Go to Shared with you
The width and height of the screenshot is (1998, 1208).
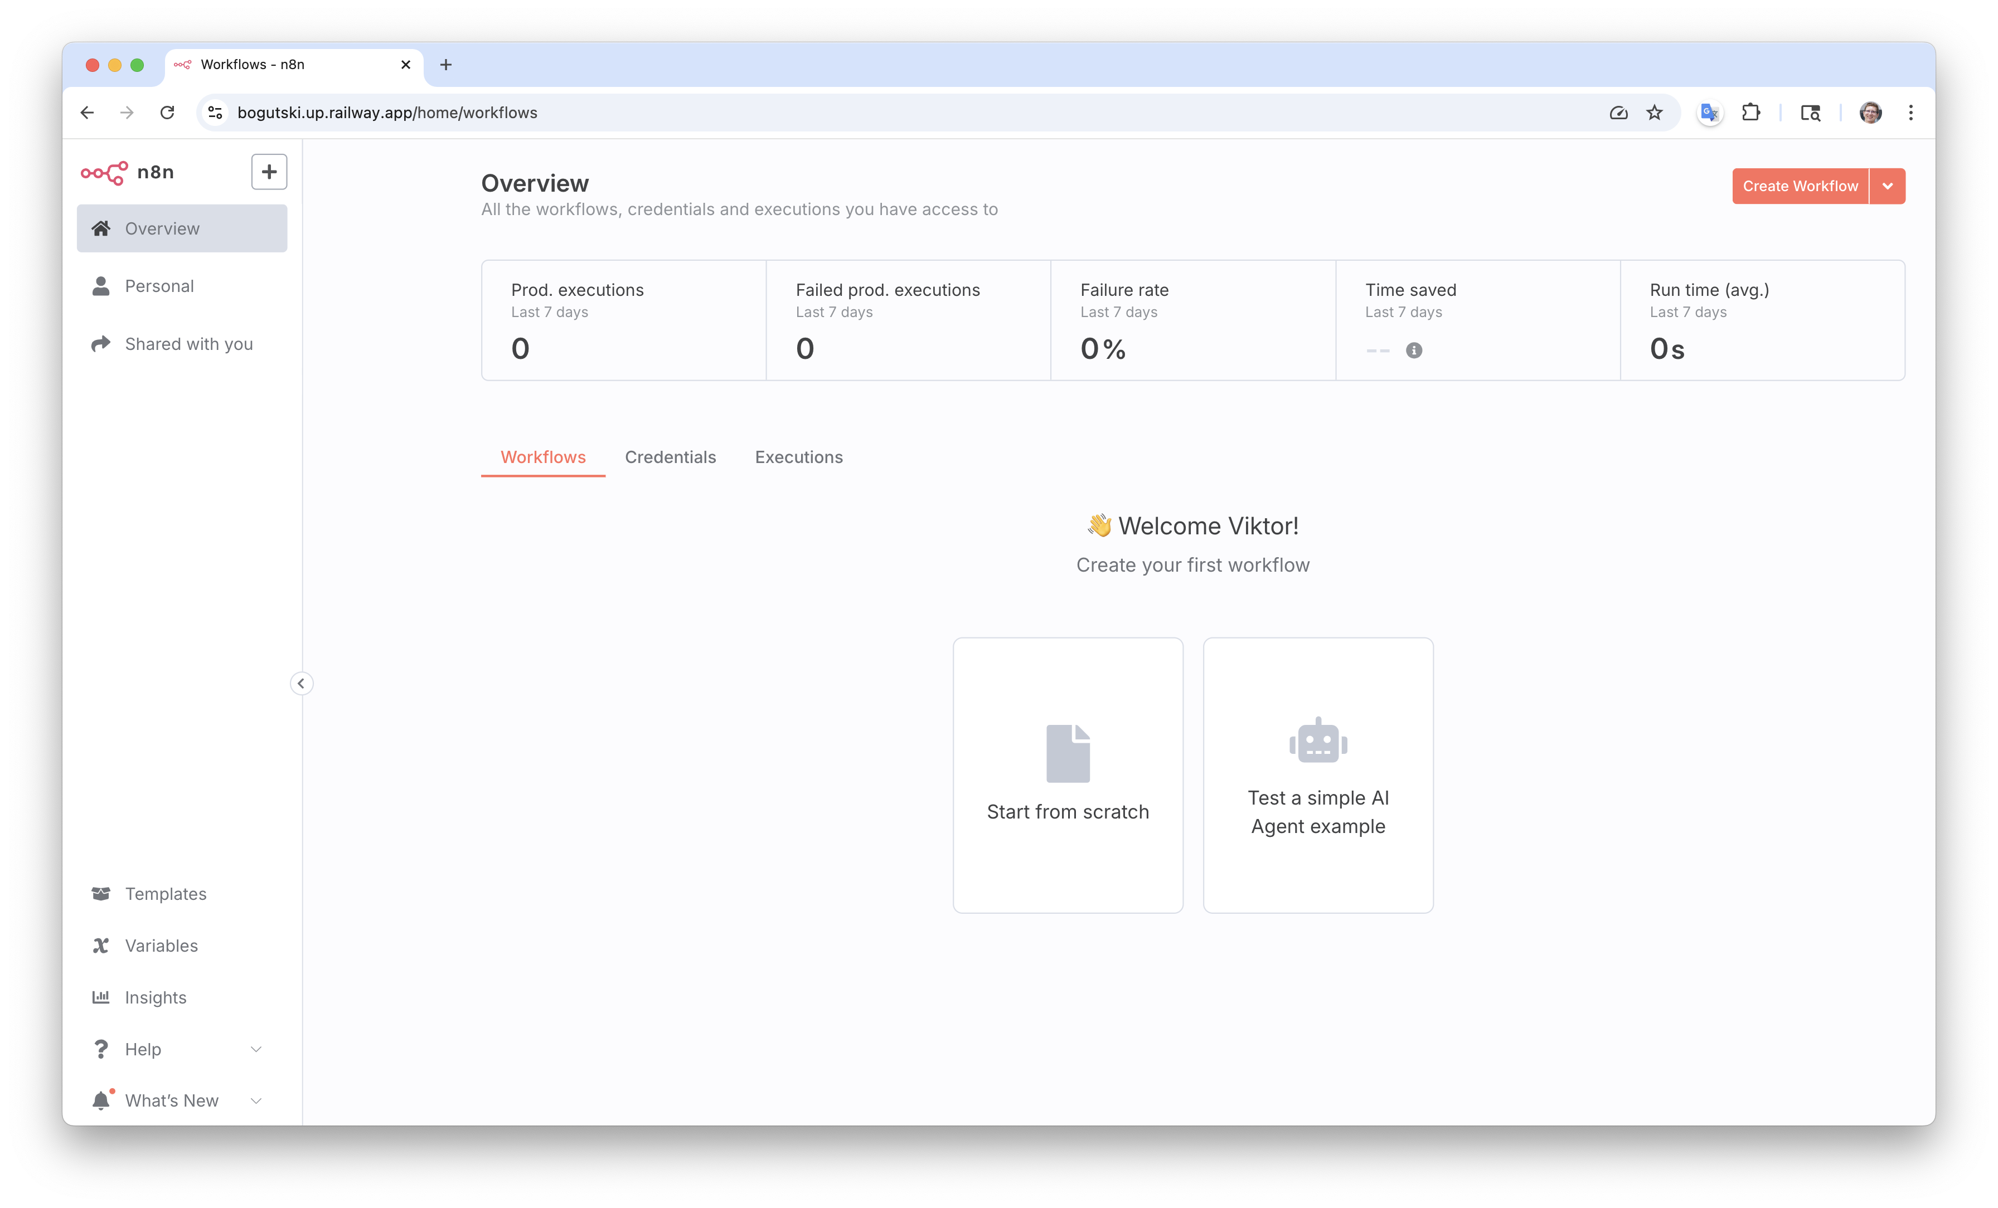pyautogui.click(x=188, y=344)
